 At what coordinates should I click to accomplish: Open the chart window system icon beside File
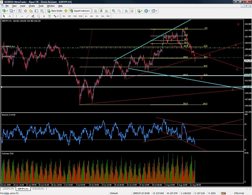click(x=2, y=6)
